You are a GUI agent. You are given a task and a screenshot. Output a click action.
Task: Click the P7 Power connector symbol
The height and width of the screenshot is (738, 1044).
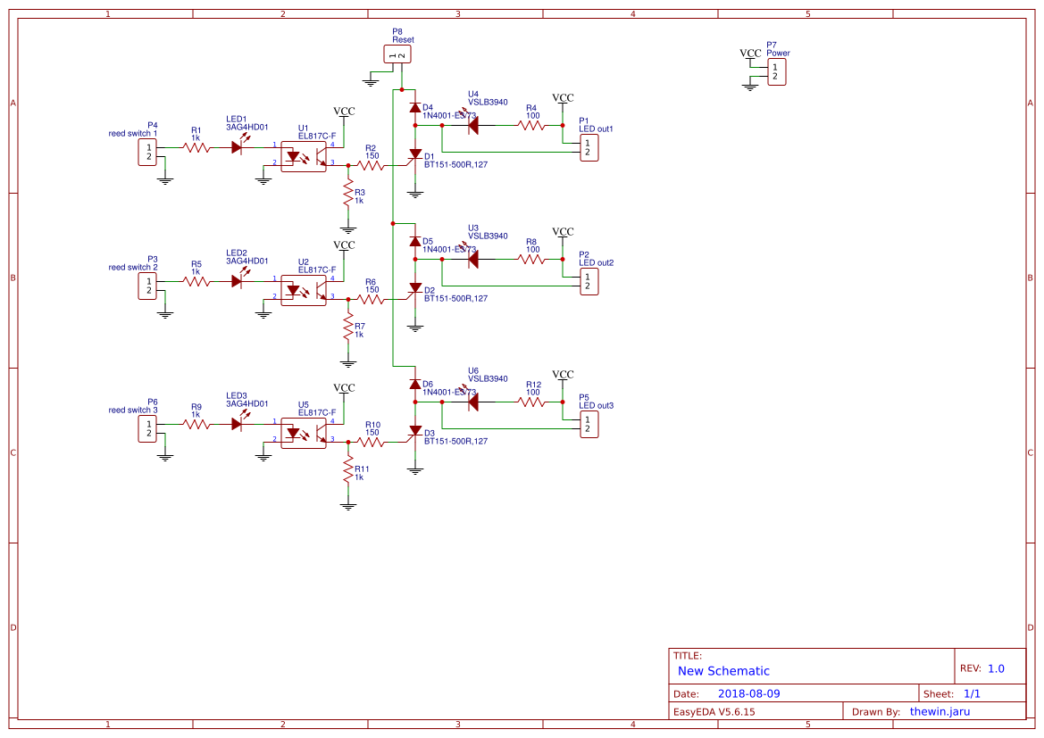(x=774, y=72)
